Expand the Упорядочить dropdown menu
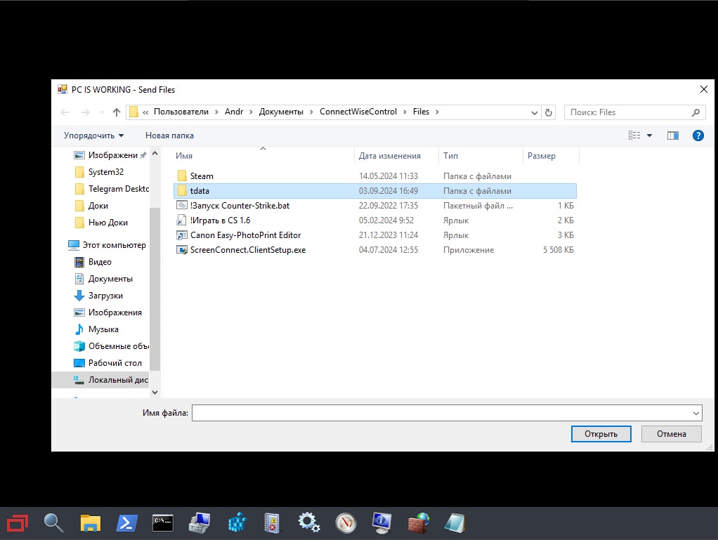Viewport: 718px width, 540px height. (x=93, y=136)
